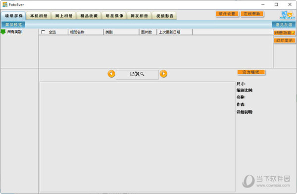Start the 幻灯显示 slideshow
Screen dimensions: 297x194
[x=285, y=41]
